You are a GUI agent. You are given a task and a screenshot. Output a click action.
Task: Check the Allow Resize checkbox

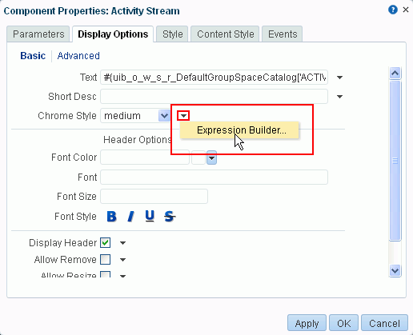point(106,274)
